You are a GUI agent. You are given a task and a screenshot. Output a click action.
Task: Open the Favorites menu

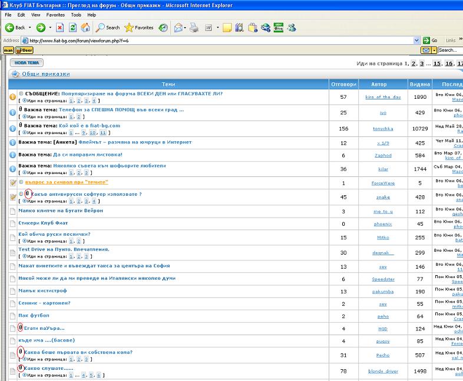tap(56, 14)
